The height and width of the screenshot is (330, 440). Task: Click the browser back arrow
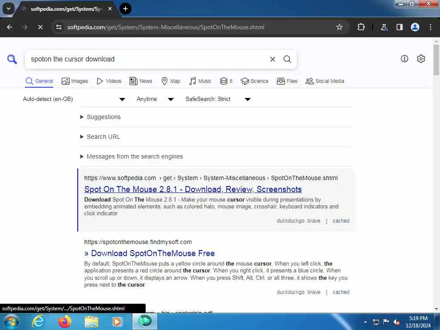click(x=9, y=27)
